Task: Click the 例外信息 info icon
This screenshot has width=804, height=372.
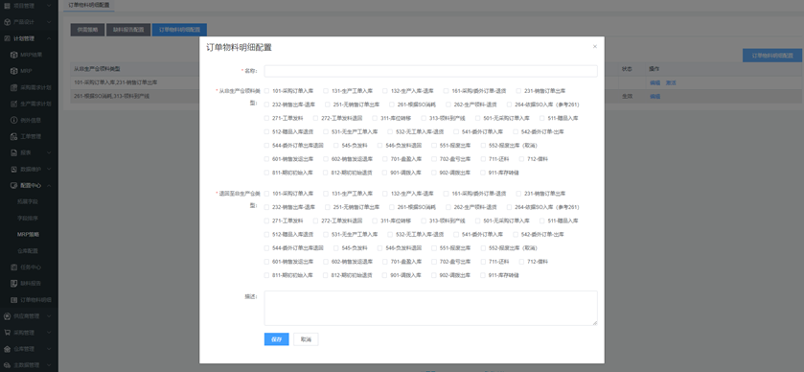Action: [x=13, y=120]
